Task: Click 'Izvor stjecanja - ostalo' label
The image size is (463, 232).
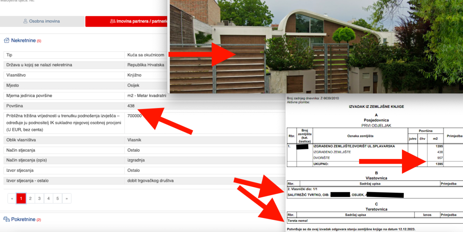Action: tap(28, 181)
